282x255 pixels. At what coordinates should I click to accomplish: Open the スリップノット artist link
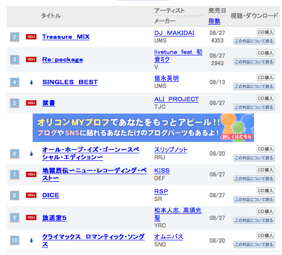[171, 149]
